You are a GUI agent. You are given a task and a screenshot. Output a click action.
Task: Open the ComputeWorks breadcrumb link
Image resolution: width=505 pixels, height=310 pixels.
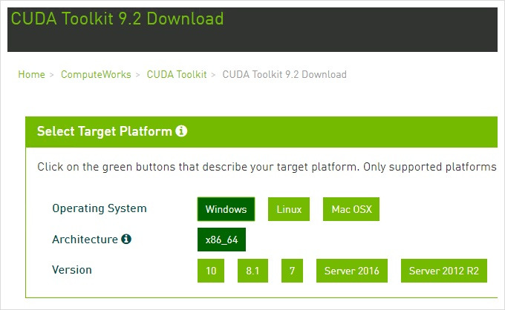click(x=96, y=74)
